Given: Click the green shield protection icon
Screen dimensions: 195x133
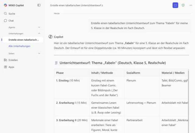Looking at the screenshot, I should tap(183, 5).
